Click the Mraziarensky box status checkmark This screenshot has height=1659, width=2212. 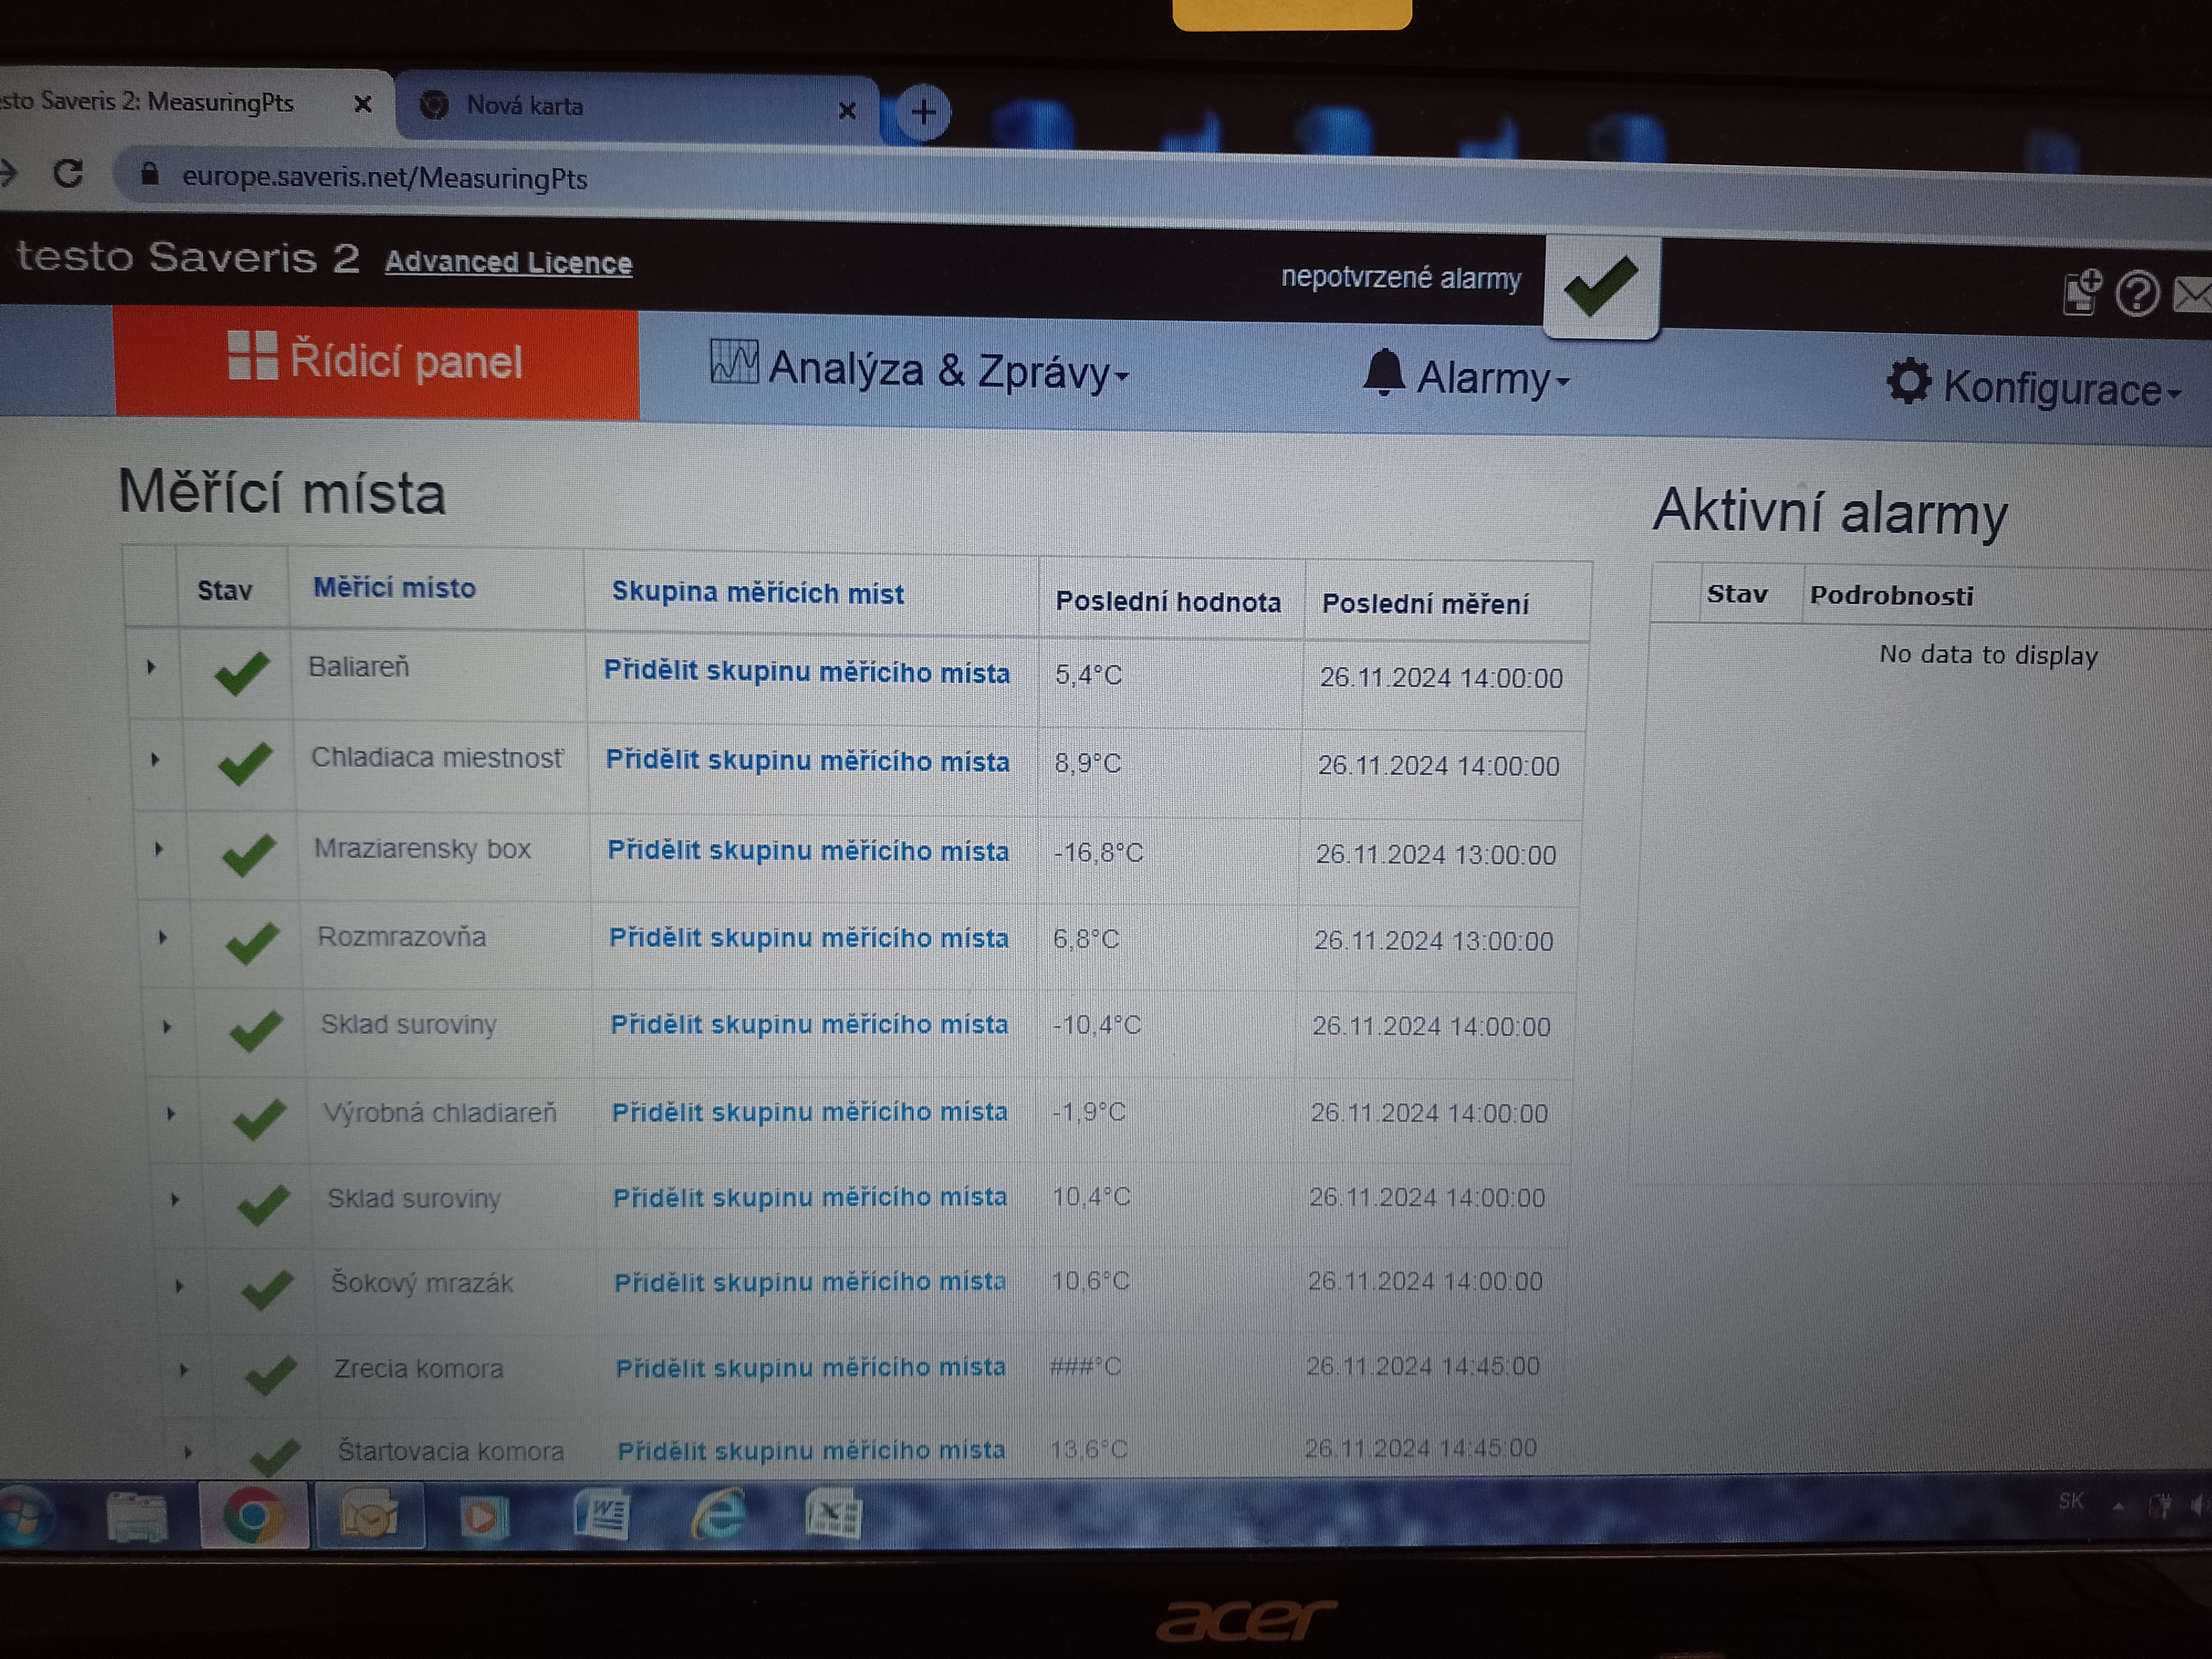[x=249, y=855]
